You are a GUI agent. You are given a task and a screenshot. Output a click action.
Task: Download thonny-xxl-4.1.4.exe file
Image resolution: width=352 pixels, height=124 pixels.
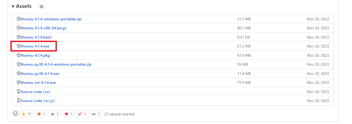38,82
